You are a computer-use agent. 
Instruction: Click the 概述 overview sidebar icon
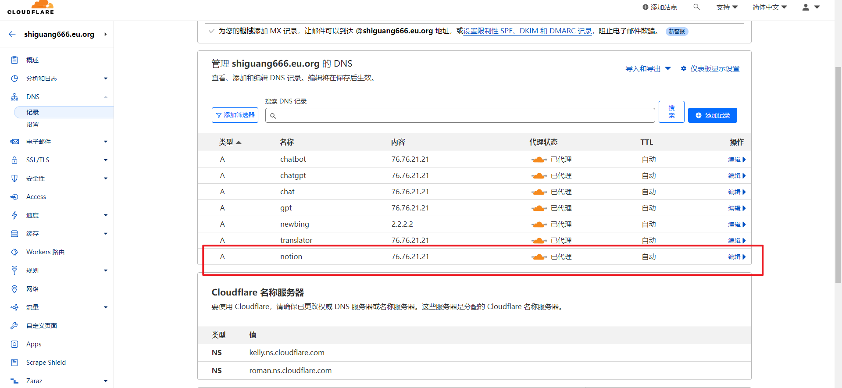(14, 60)
